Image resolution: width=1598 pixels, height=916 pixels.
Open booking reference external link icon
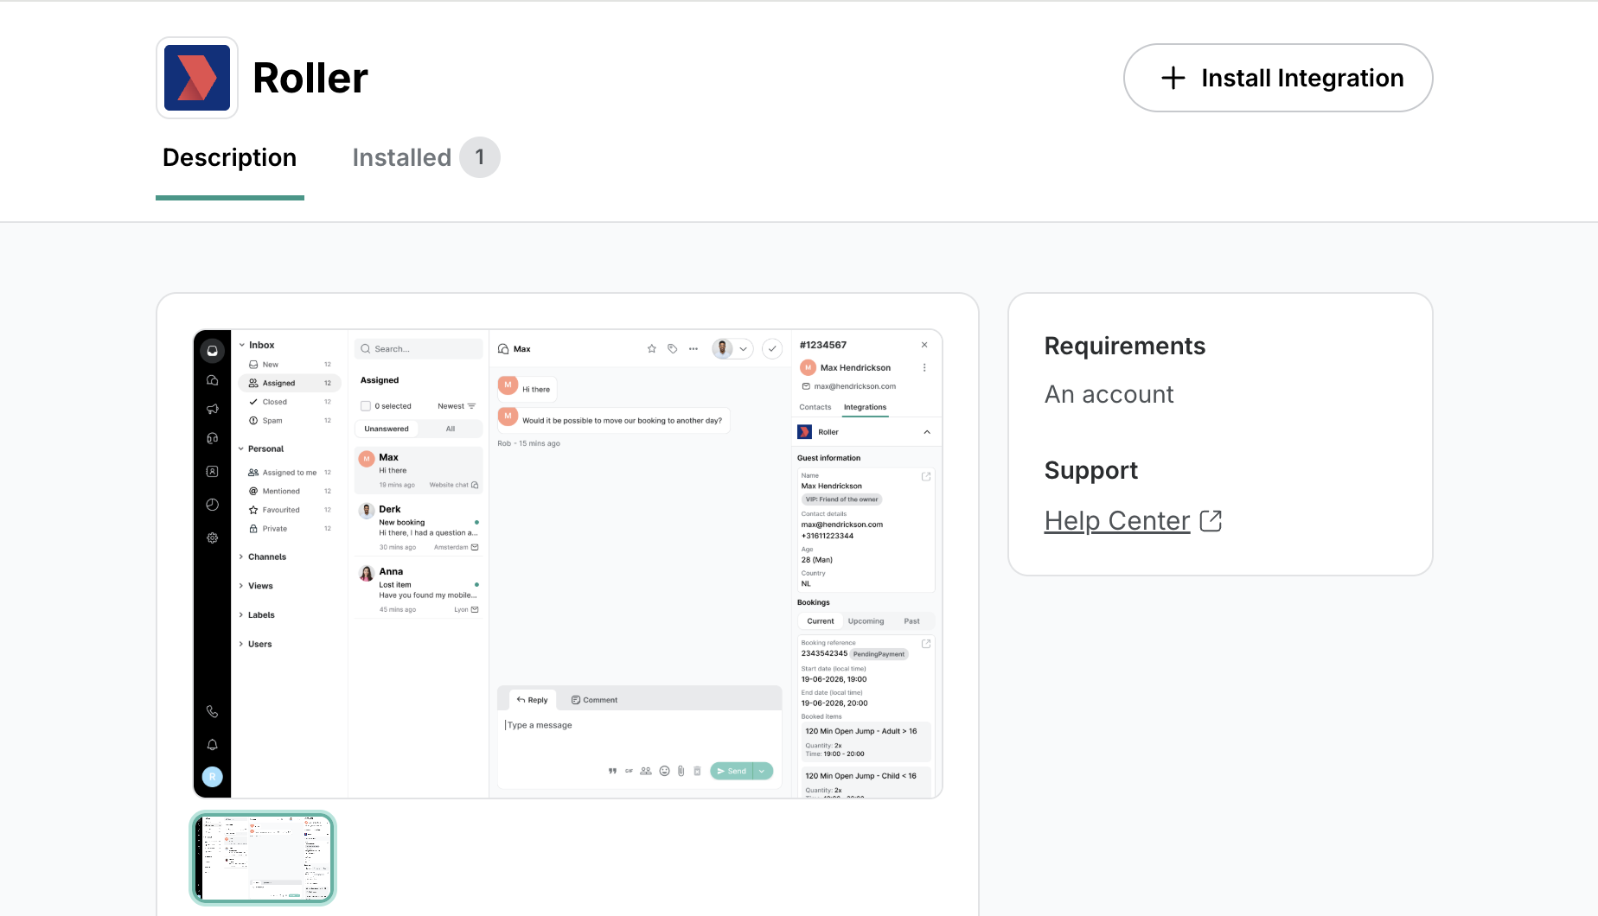coord(926,644)
